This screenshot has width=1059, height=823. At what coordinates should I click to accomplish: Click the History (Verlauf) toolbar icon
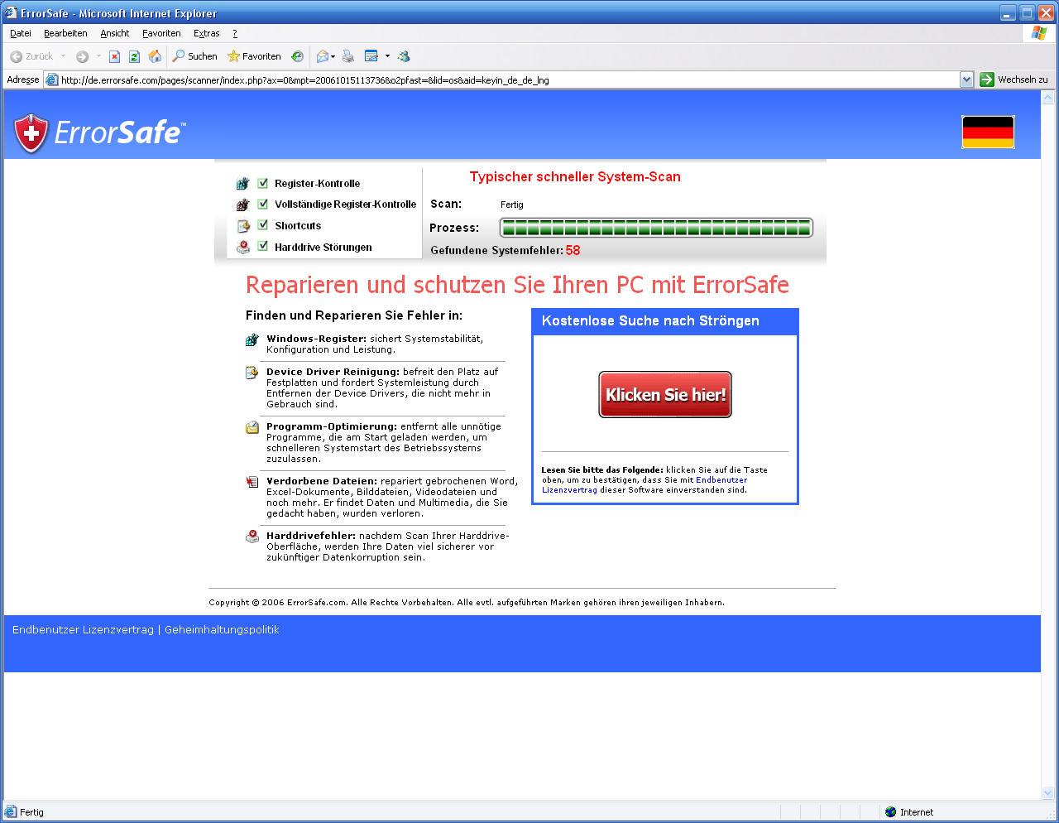[x=297, y=56]
